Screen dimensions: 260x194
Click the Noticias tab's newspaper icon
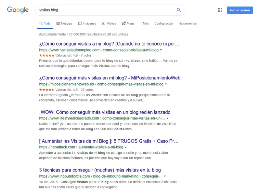tap(58, 23)
